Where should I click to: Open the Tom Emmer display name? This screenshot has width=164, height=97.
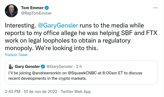click(32, 8)
